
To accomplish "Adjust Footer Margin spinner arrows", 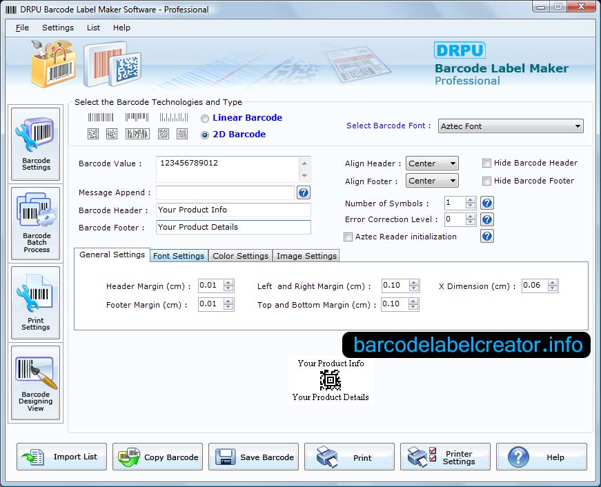I will (228, 304).
